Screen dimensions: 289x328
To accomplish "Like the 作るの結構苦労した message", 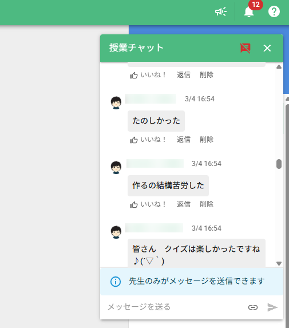I will [x=148, y=204].
